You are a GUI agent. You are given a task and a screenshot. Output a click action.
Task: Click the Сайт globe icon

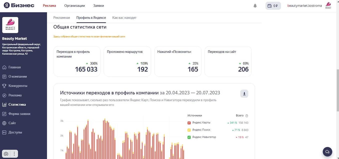pyautogui.click(x=4, y=123)
